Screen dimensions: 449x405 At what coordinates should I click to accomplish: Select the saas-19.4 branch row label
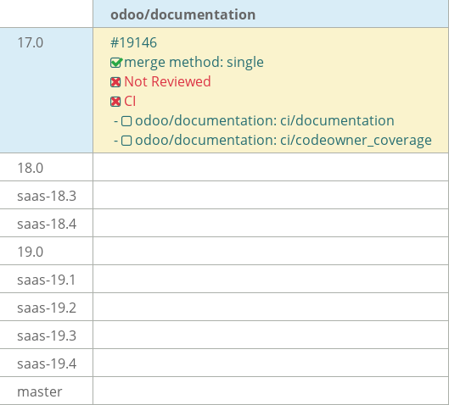(x=47, y=364)
